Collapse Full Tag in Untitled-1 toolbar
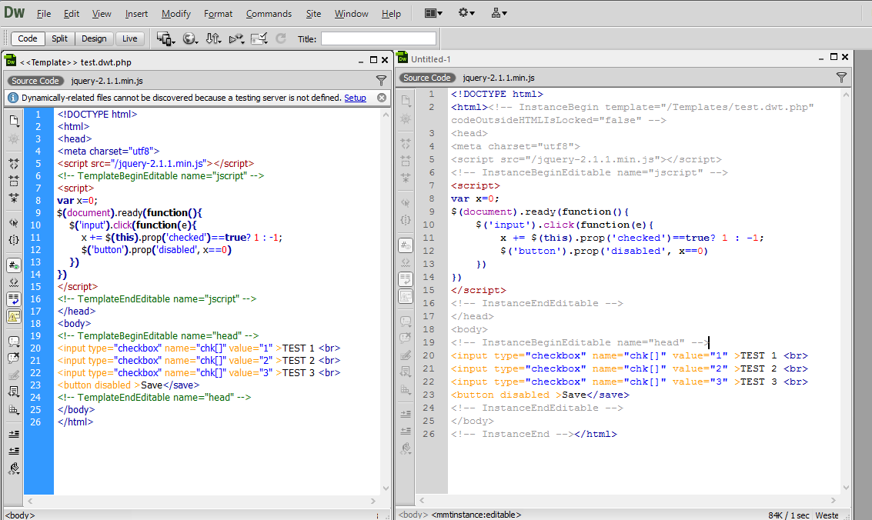872x520 pixels. coord(406,143)
